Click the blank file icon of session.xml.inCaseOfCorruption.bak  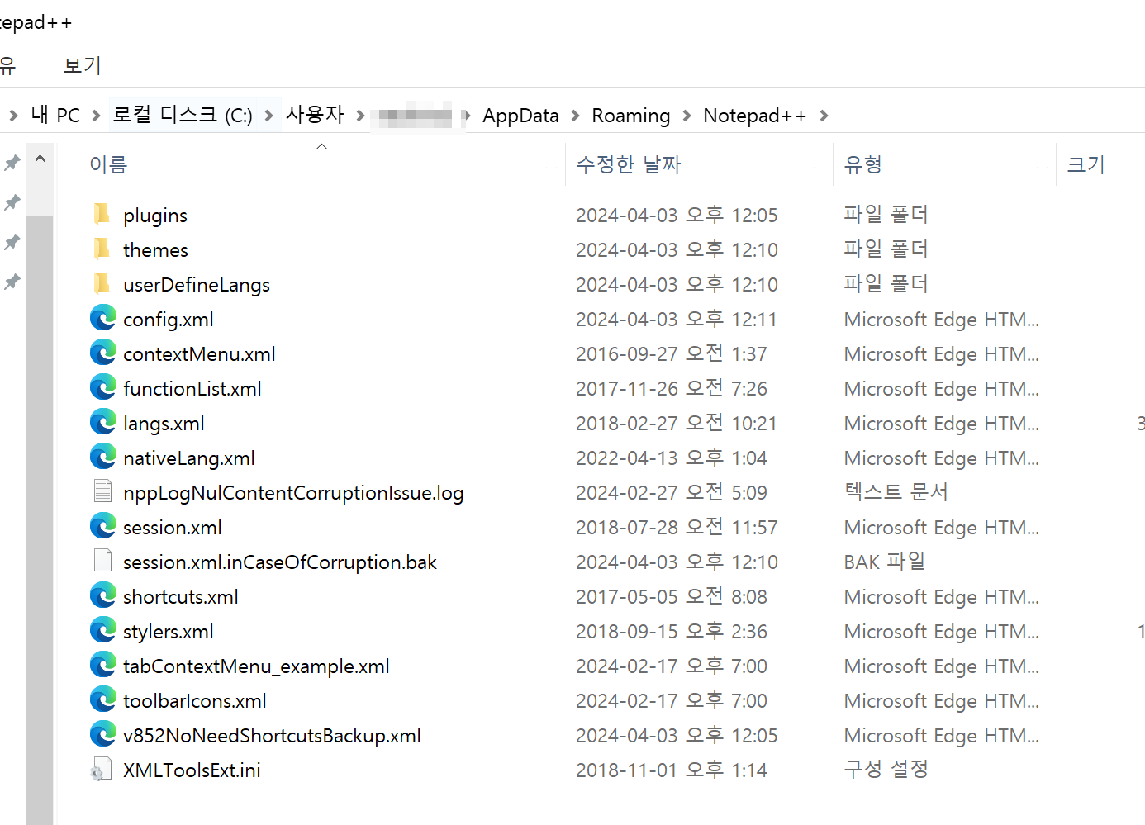click(102, 560)
